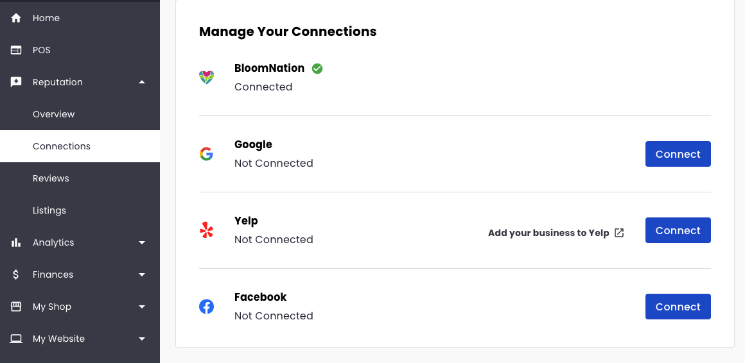Connect the Facebook account
The image size is (745, 363).
click(678, 307)
